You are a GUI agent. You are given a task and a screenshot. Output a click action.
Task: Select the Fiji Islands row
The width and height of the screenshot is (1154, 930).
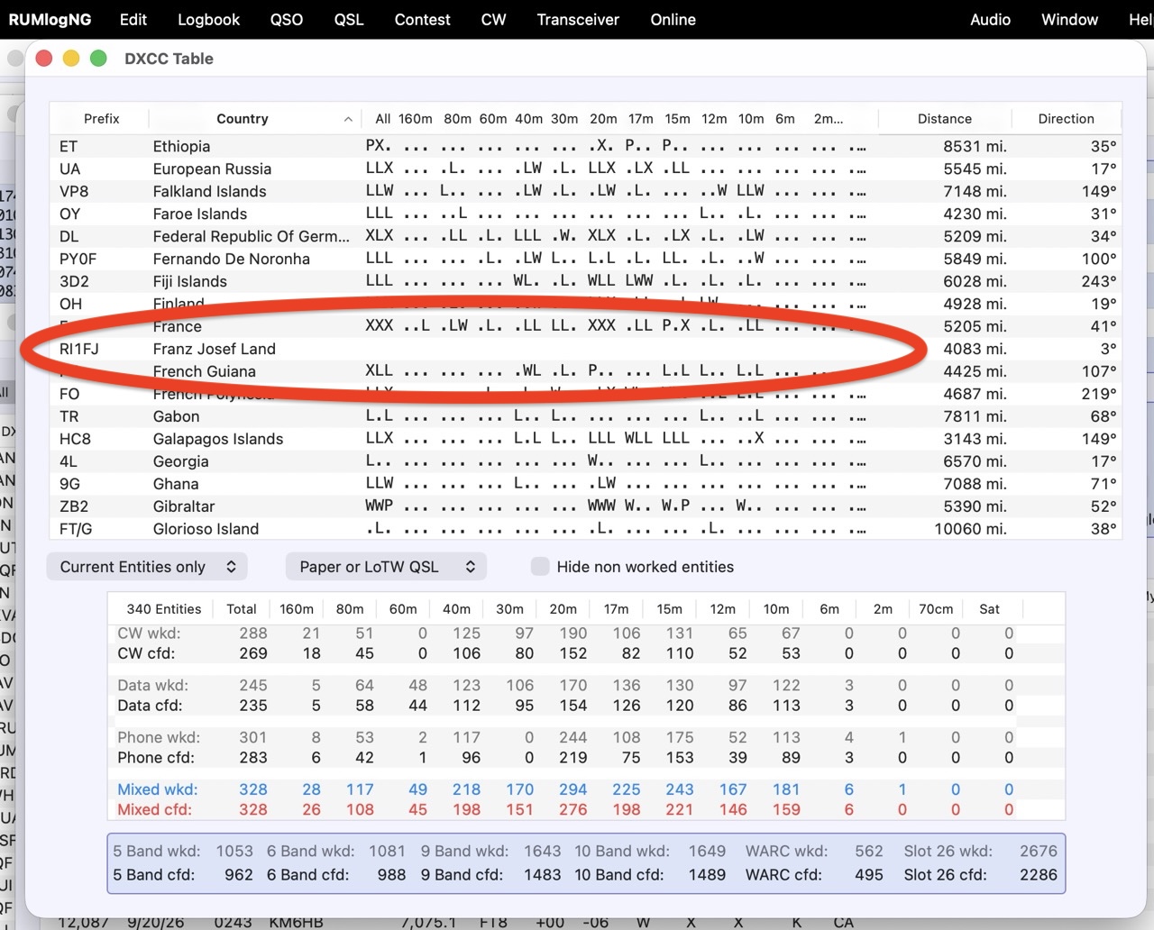[x=585, y=281]
